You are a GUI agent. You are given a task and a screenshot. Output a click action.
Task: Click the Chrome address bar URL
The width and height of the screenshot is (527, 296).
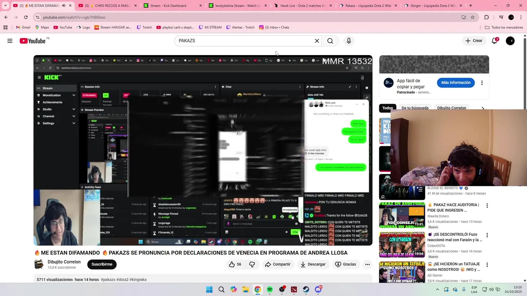click(74, 17)
